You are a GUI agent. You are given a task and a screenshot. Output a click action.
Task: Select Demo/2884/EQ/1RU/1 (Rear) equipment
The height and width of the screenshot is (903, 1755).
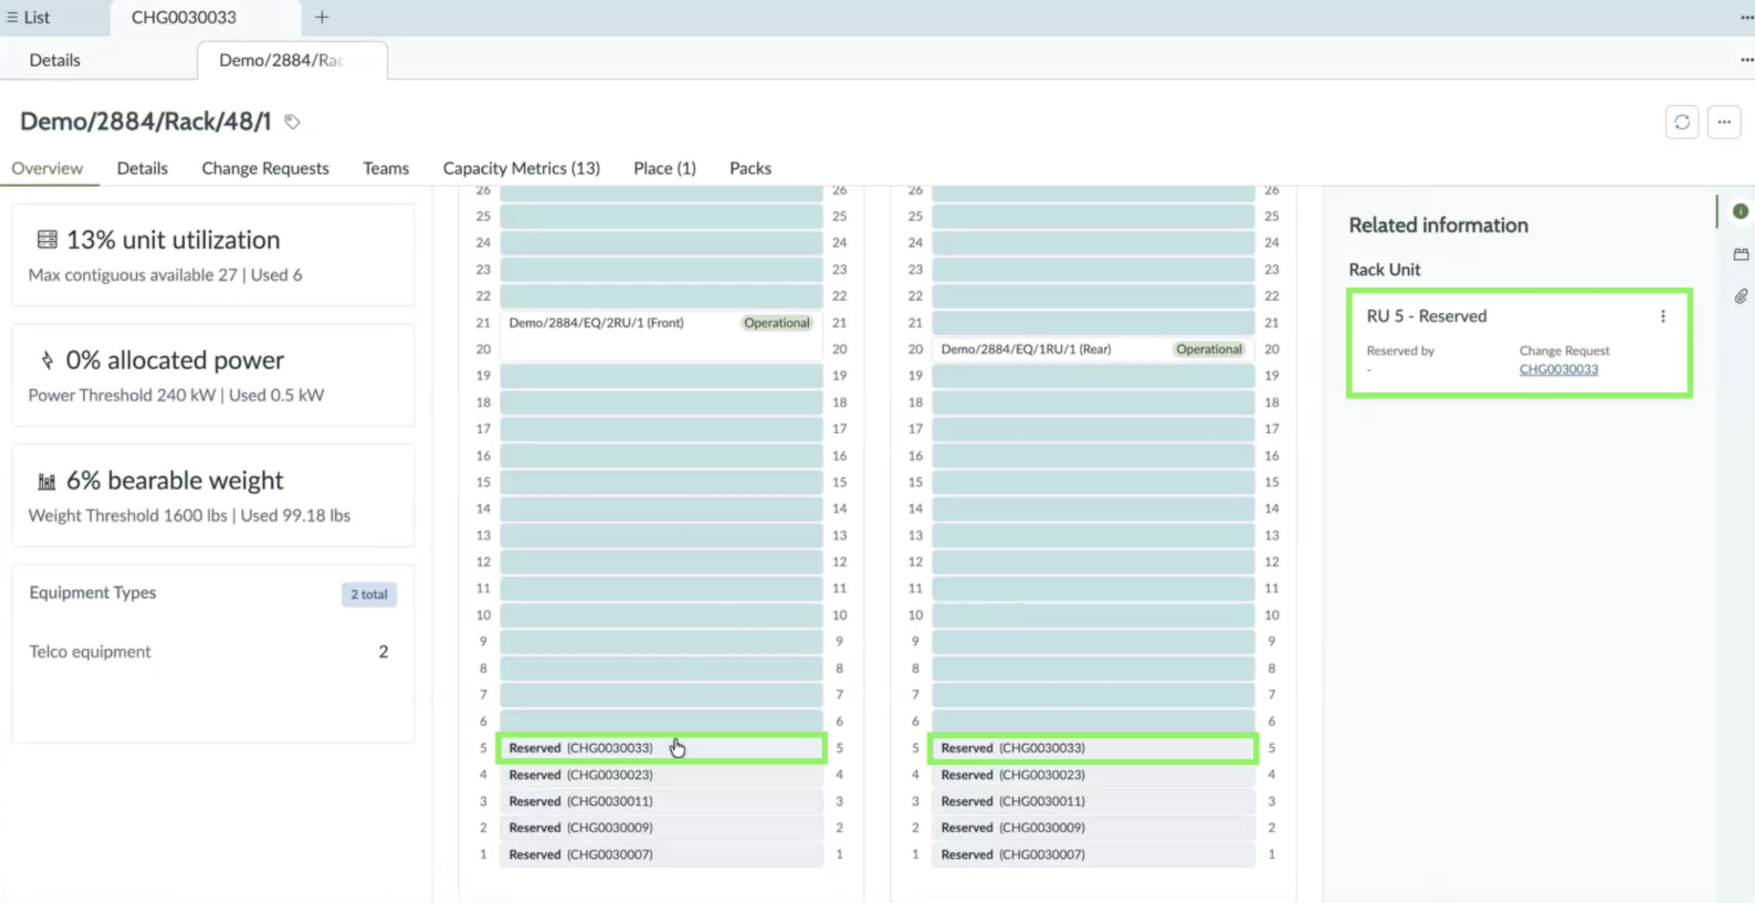click(x=1093, y=349)
